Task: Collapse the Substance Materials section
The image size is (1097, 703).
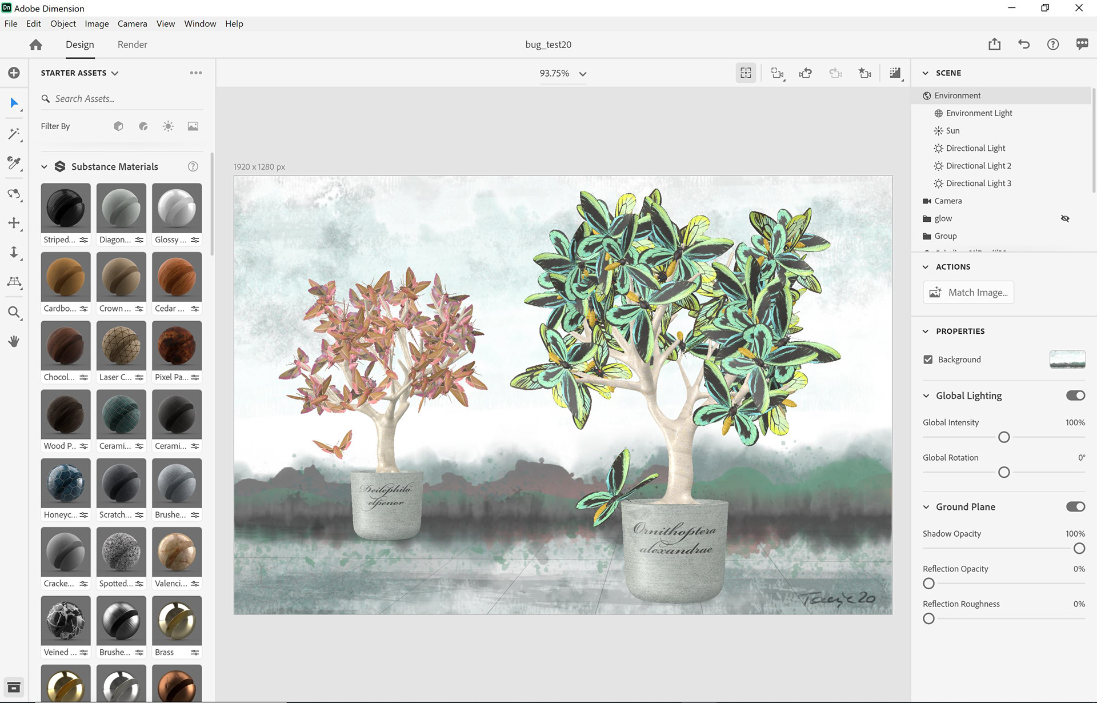Action: pos(44,167)
